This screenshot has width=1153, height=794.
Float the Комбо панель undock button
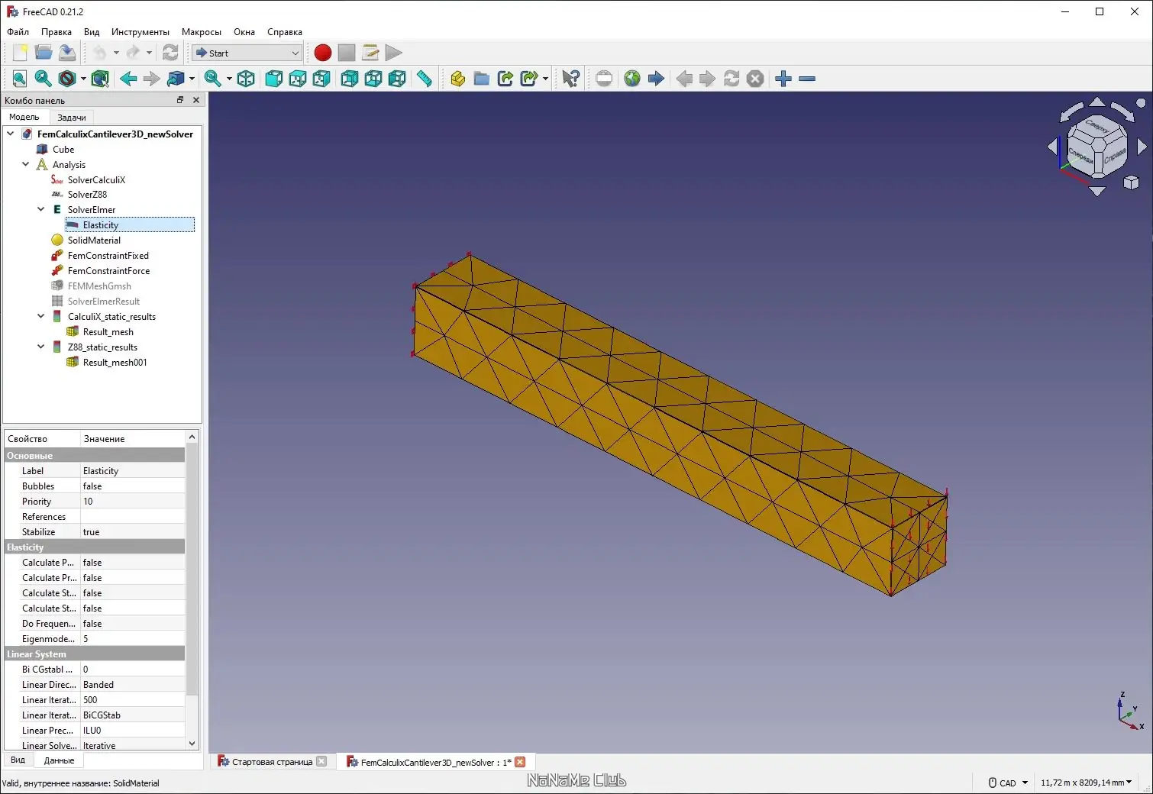click(x=180, y=100)
